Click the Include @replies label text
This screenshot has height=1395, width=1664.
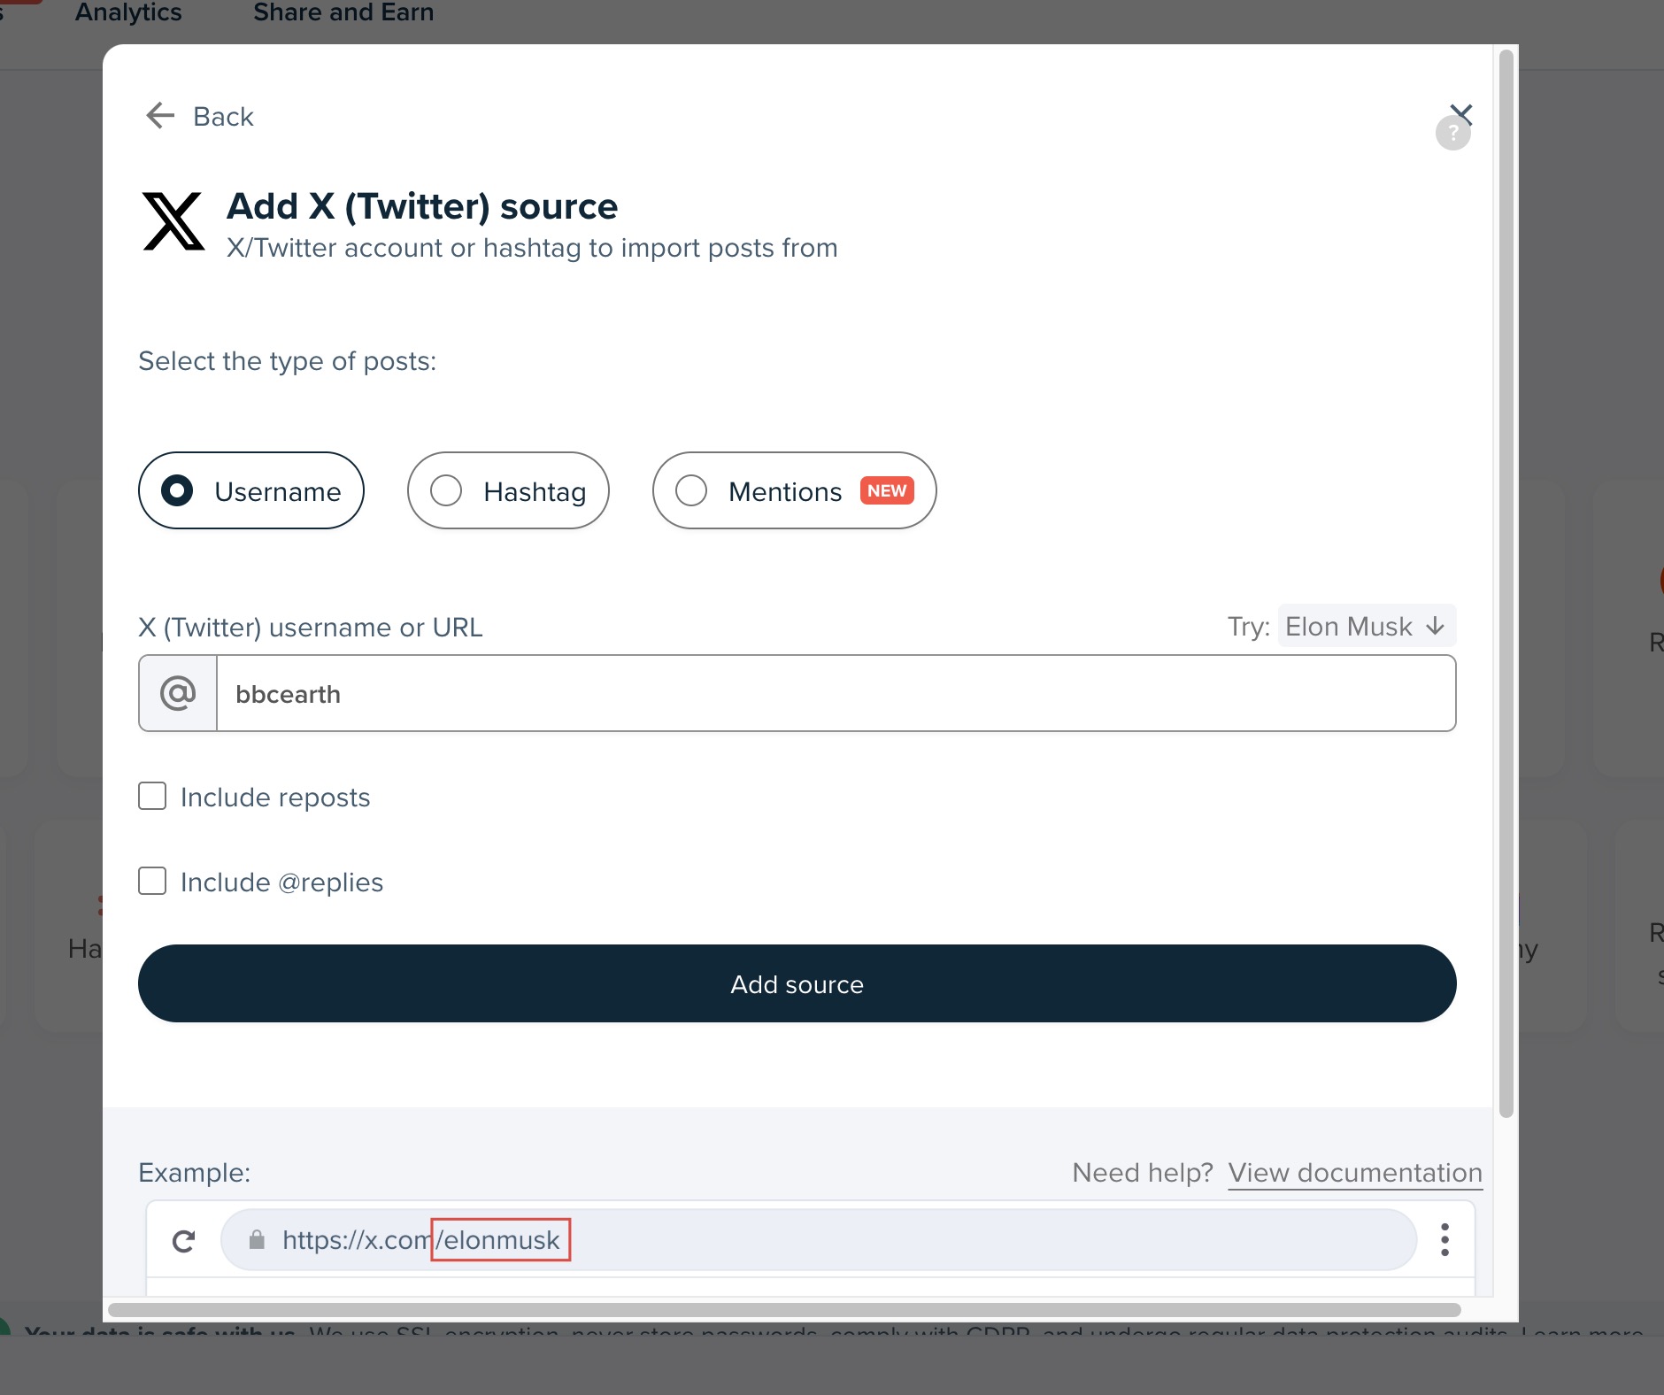click(x=281, y=882)
